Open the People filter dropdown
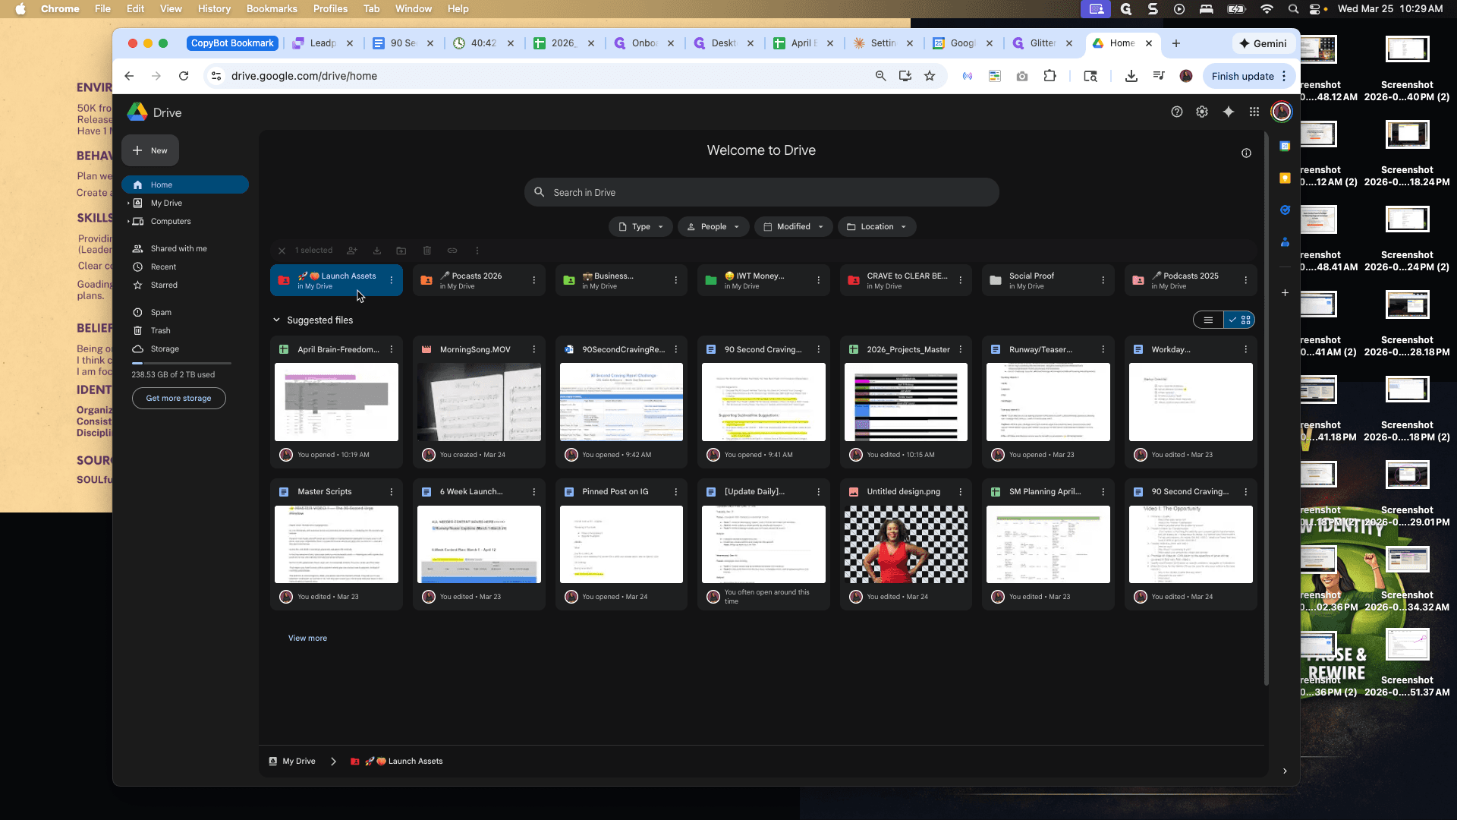This screenshot has width=1457, height=820. pyautogui.click(x=713, y=227)
